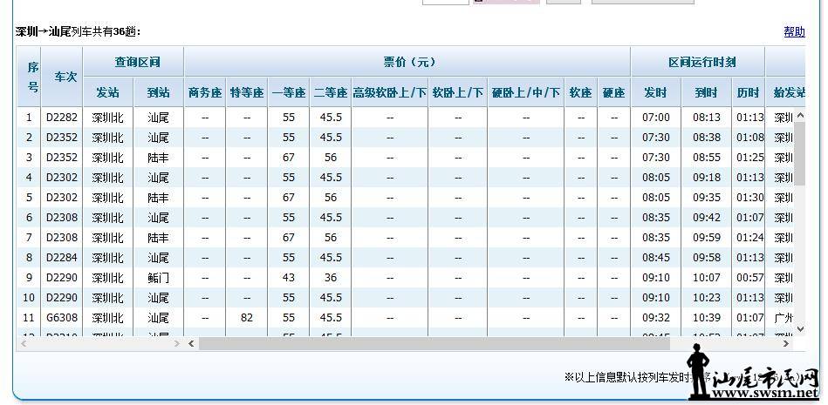Viewport: 828px width, 405px height.
Task: Click right arrow of the wide horizontal scrollbar
Action: [786, 344]
